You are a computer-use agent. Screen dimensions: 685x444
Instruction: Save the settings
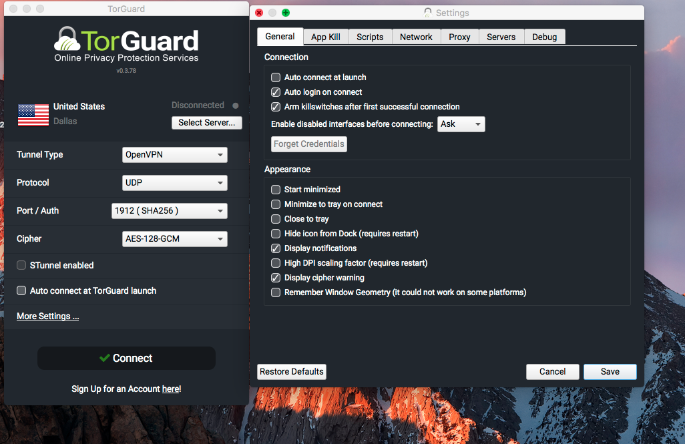click(610, 372)
